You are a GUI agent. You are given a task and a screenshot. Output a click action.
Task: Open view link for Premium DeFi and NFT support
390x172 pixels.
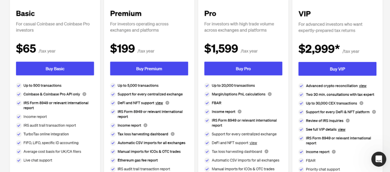pyautogui.click(x=159, y=103)
